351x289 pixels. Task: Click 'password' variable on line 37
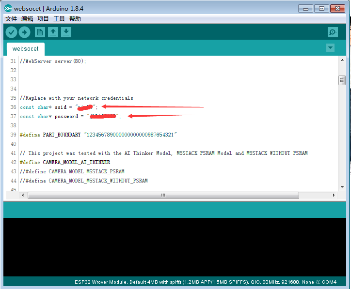click(66, 117)
